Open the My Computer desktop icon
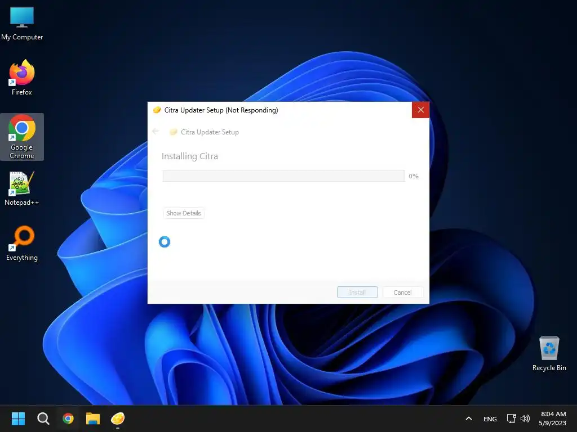 22,22
